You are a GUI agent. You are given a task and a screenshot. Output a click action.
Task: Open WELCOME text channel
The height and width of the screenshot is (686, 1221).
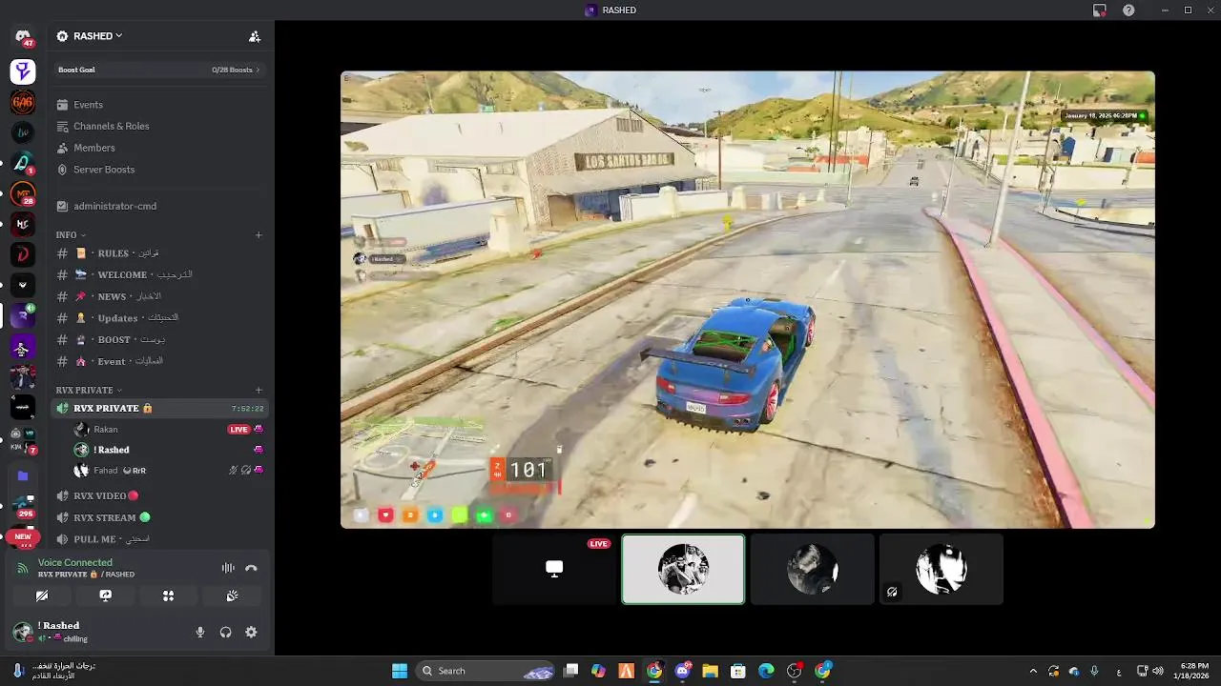[158, 274]
